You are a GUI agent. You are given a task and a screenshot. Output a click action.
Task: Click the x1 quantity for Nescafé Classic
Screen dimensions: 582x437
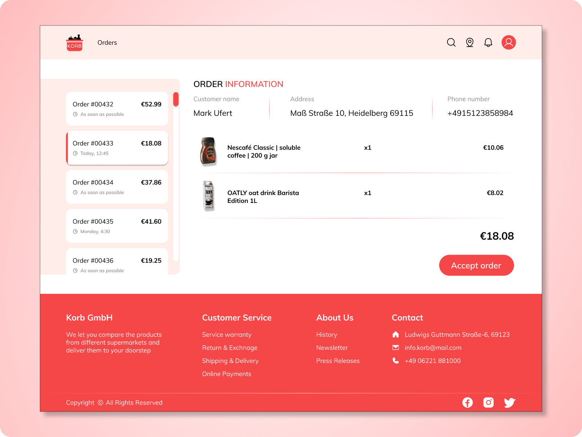(368, 147)
